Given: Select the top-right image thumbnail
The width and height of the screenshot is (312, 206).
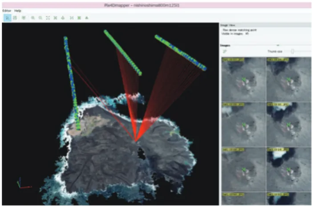Looking at the screenshot, I should click(288, 79).
